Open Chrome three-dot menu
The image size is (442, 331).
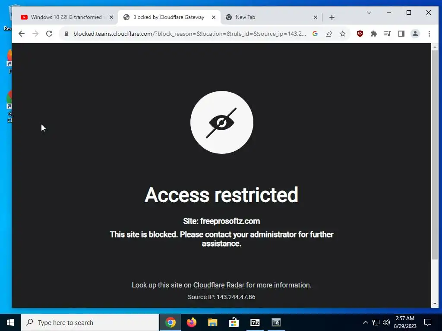(429, 34)
